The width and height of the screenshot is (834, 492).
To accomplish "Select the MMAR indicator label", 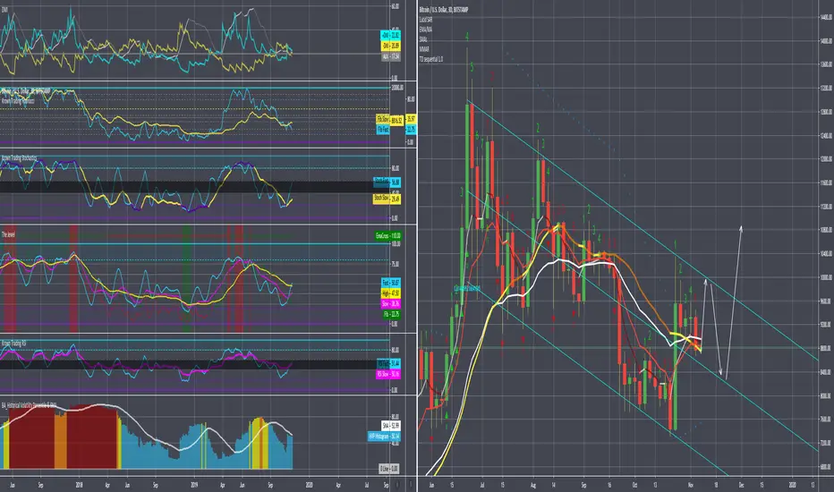I will (424, 49).
